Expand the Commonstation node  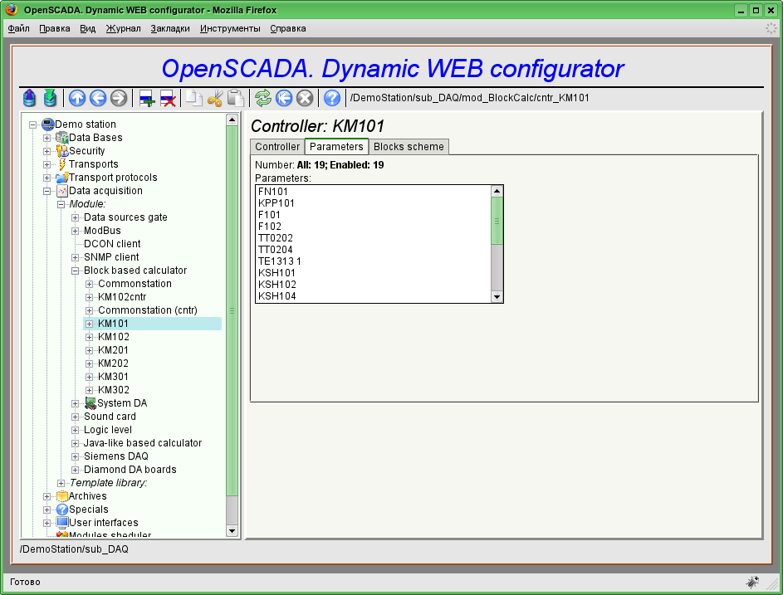click(90, 284)
